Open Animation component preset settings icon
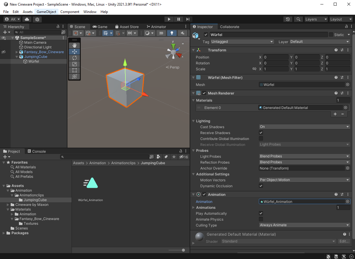Image resolution: width=355 pixels, height=259 pixels. (x=342, y=195)
